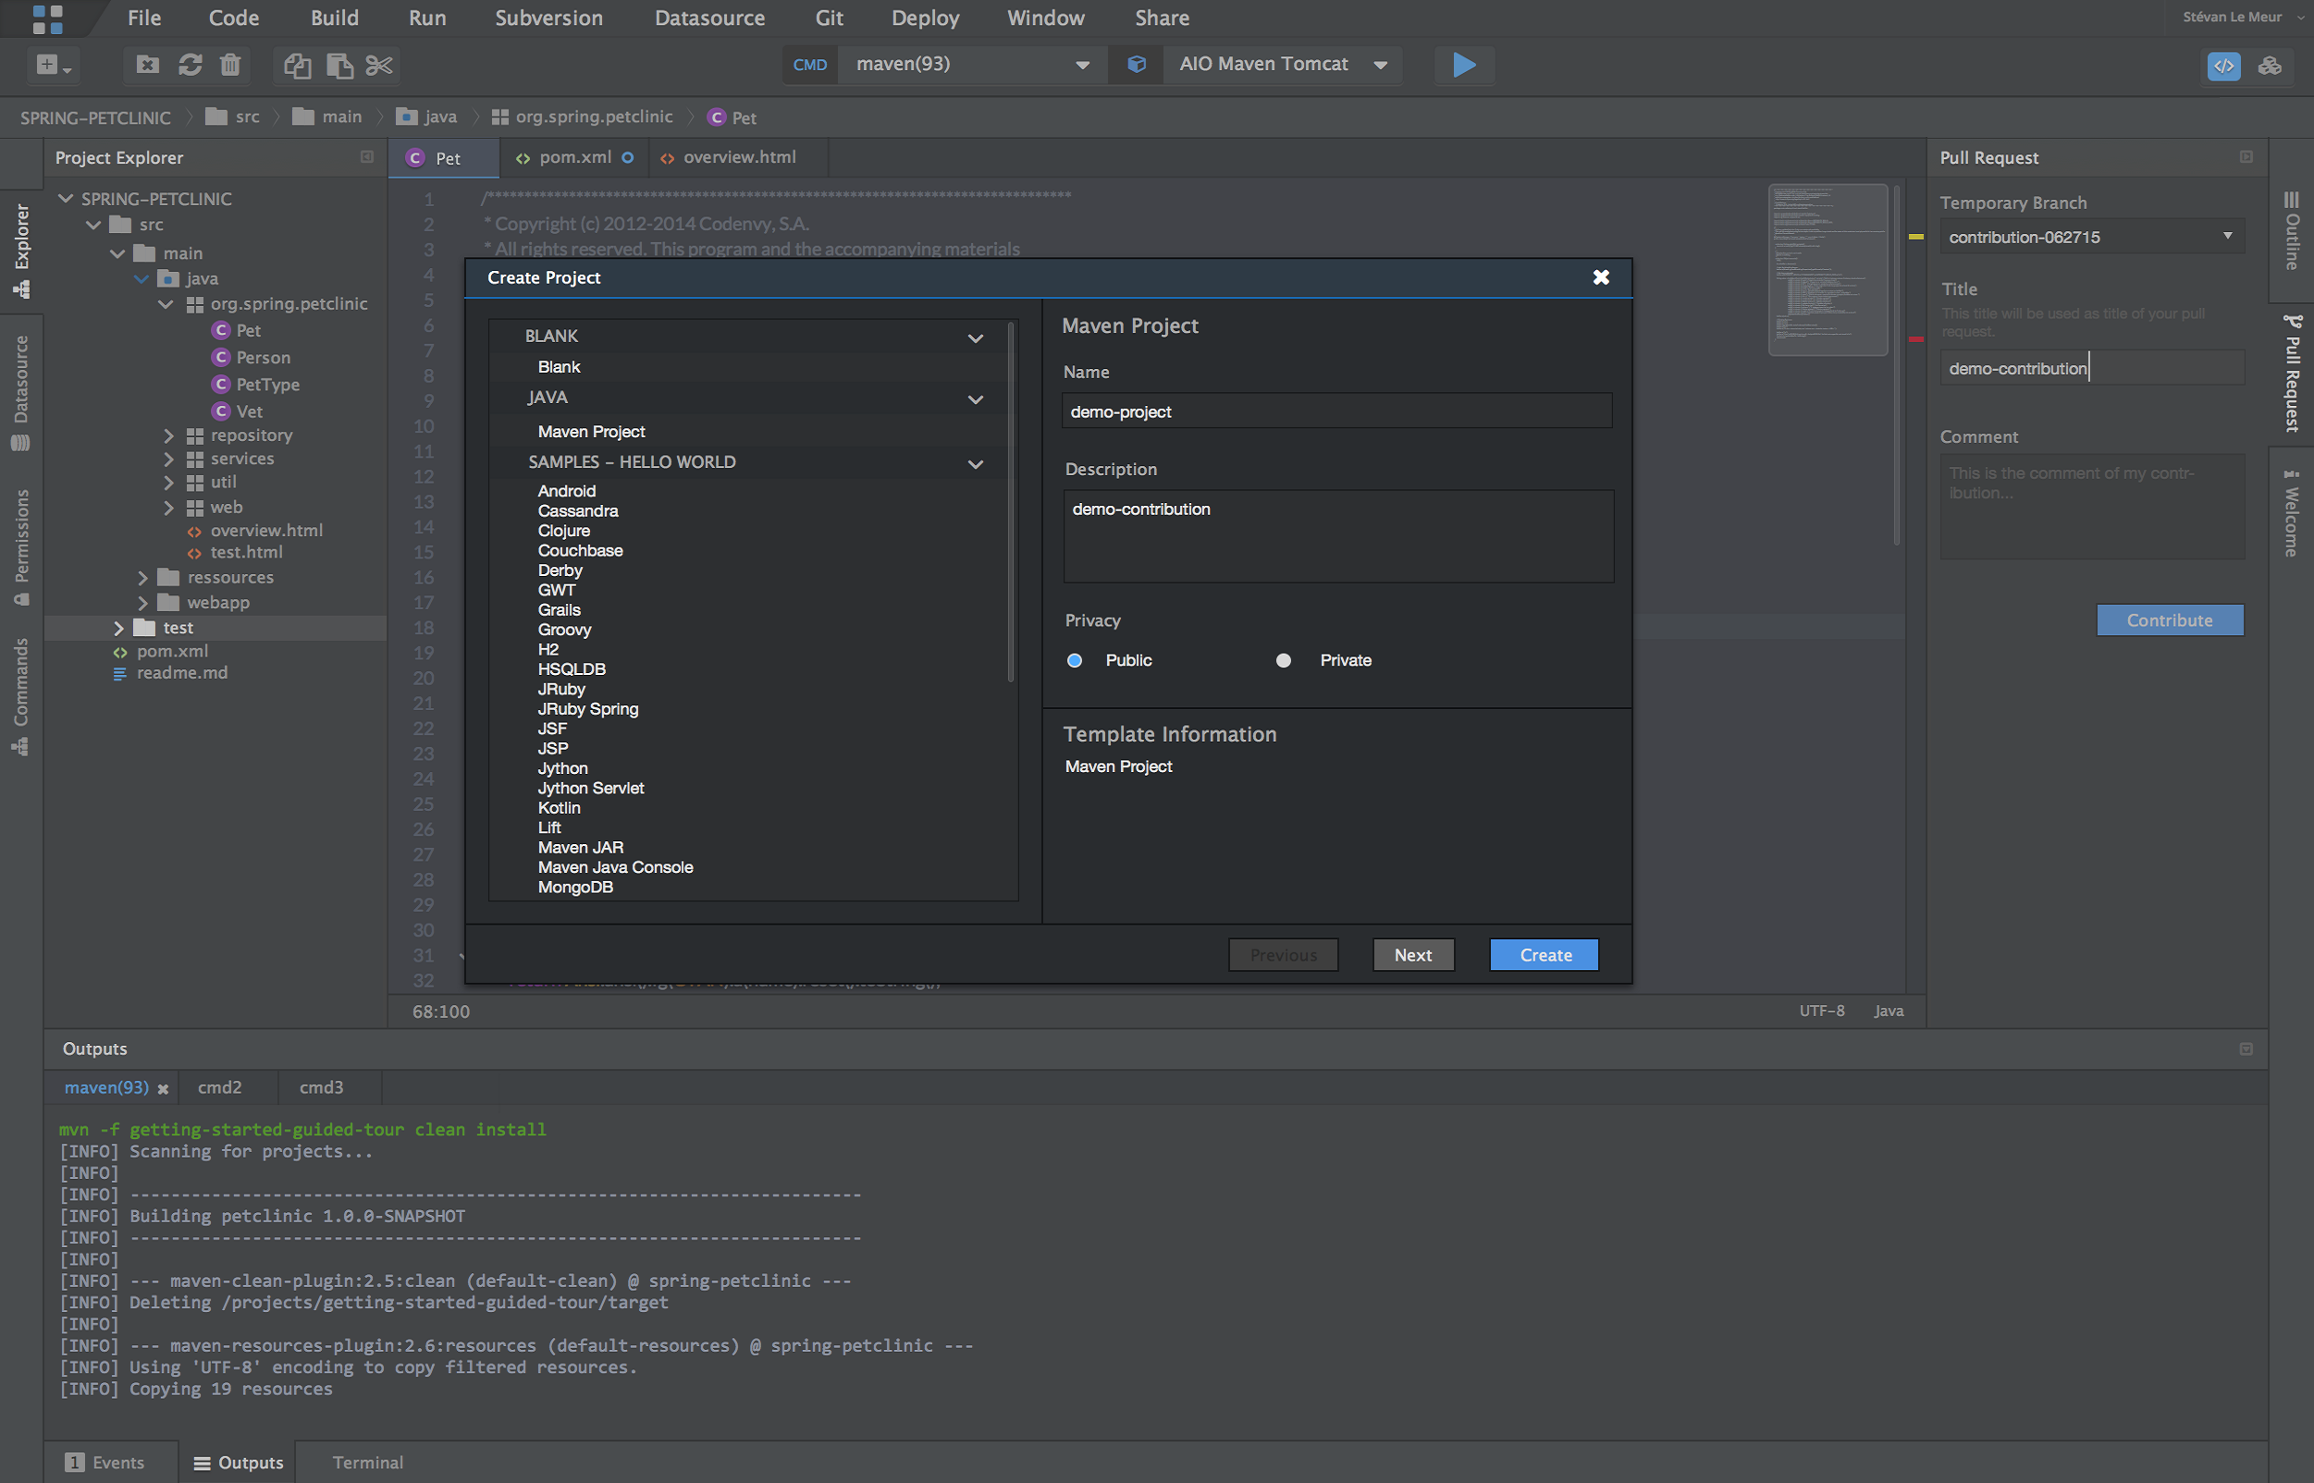The height and width of the screenshot is (1483, 2314).
Task: Select the Public privacy radio button
Action: point(1074,661)
